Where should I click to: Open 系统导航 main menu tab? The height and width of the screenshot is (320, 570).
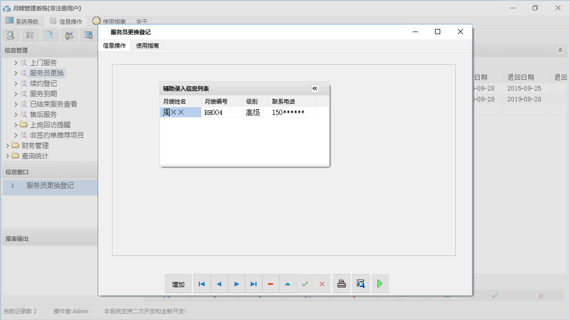[22, 21]
